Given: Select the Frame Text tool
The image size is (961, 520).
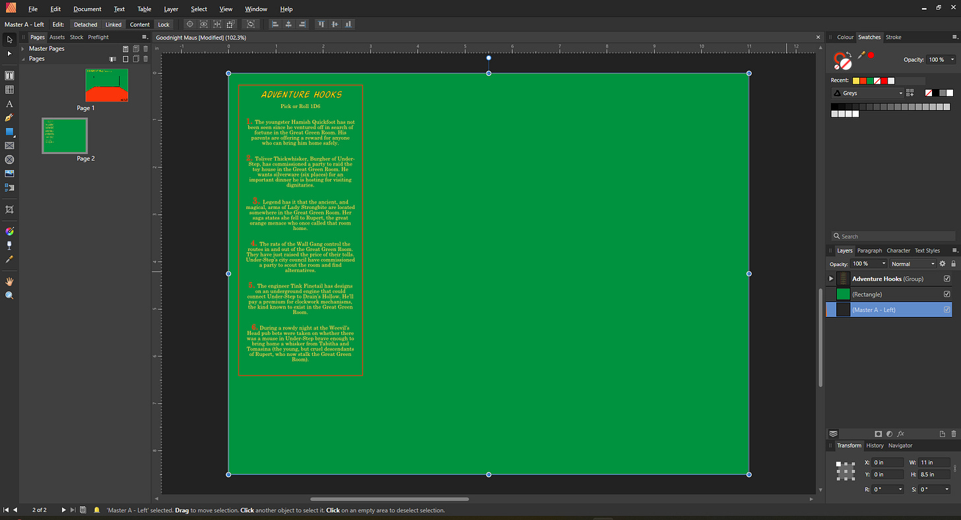Looking at the screenshot, I should click(9, 76).
